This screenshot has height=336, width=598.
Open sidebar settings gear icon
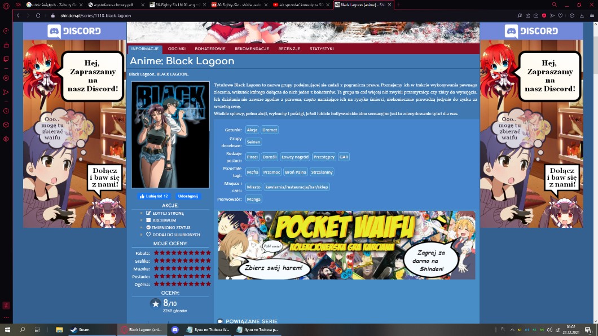6,139
